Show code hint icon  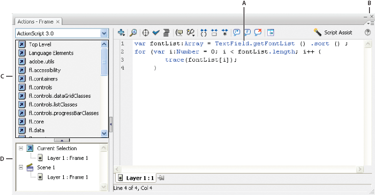click(179, 33)
